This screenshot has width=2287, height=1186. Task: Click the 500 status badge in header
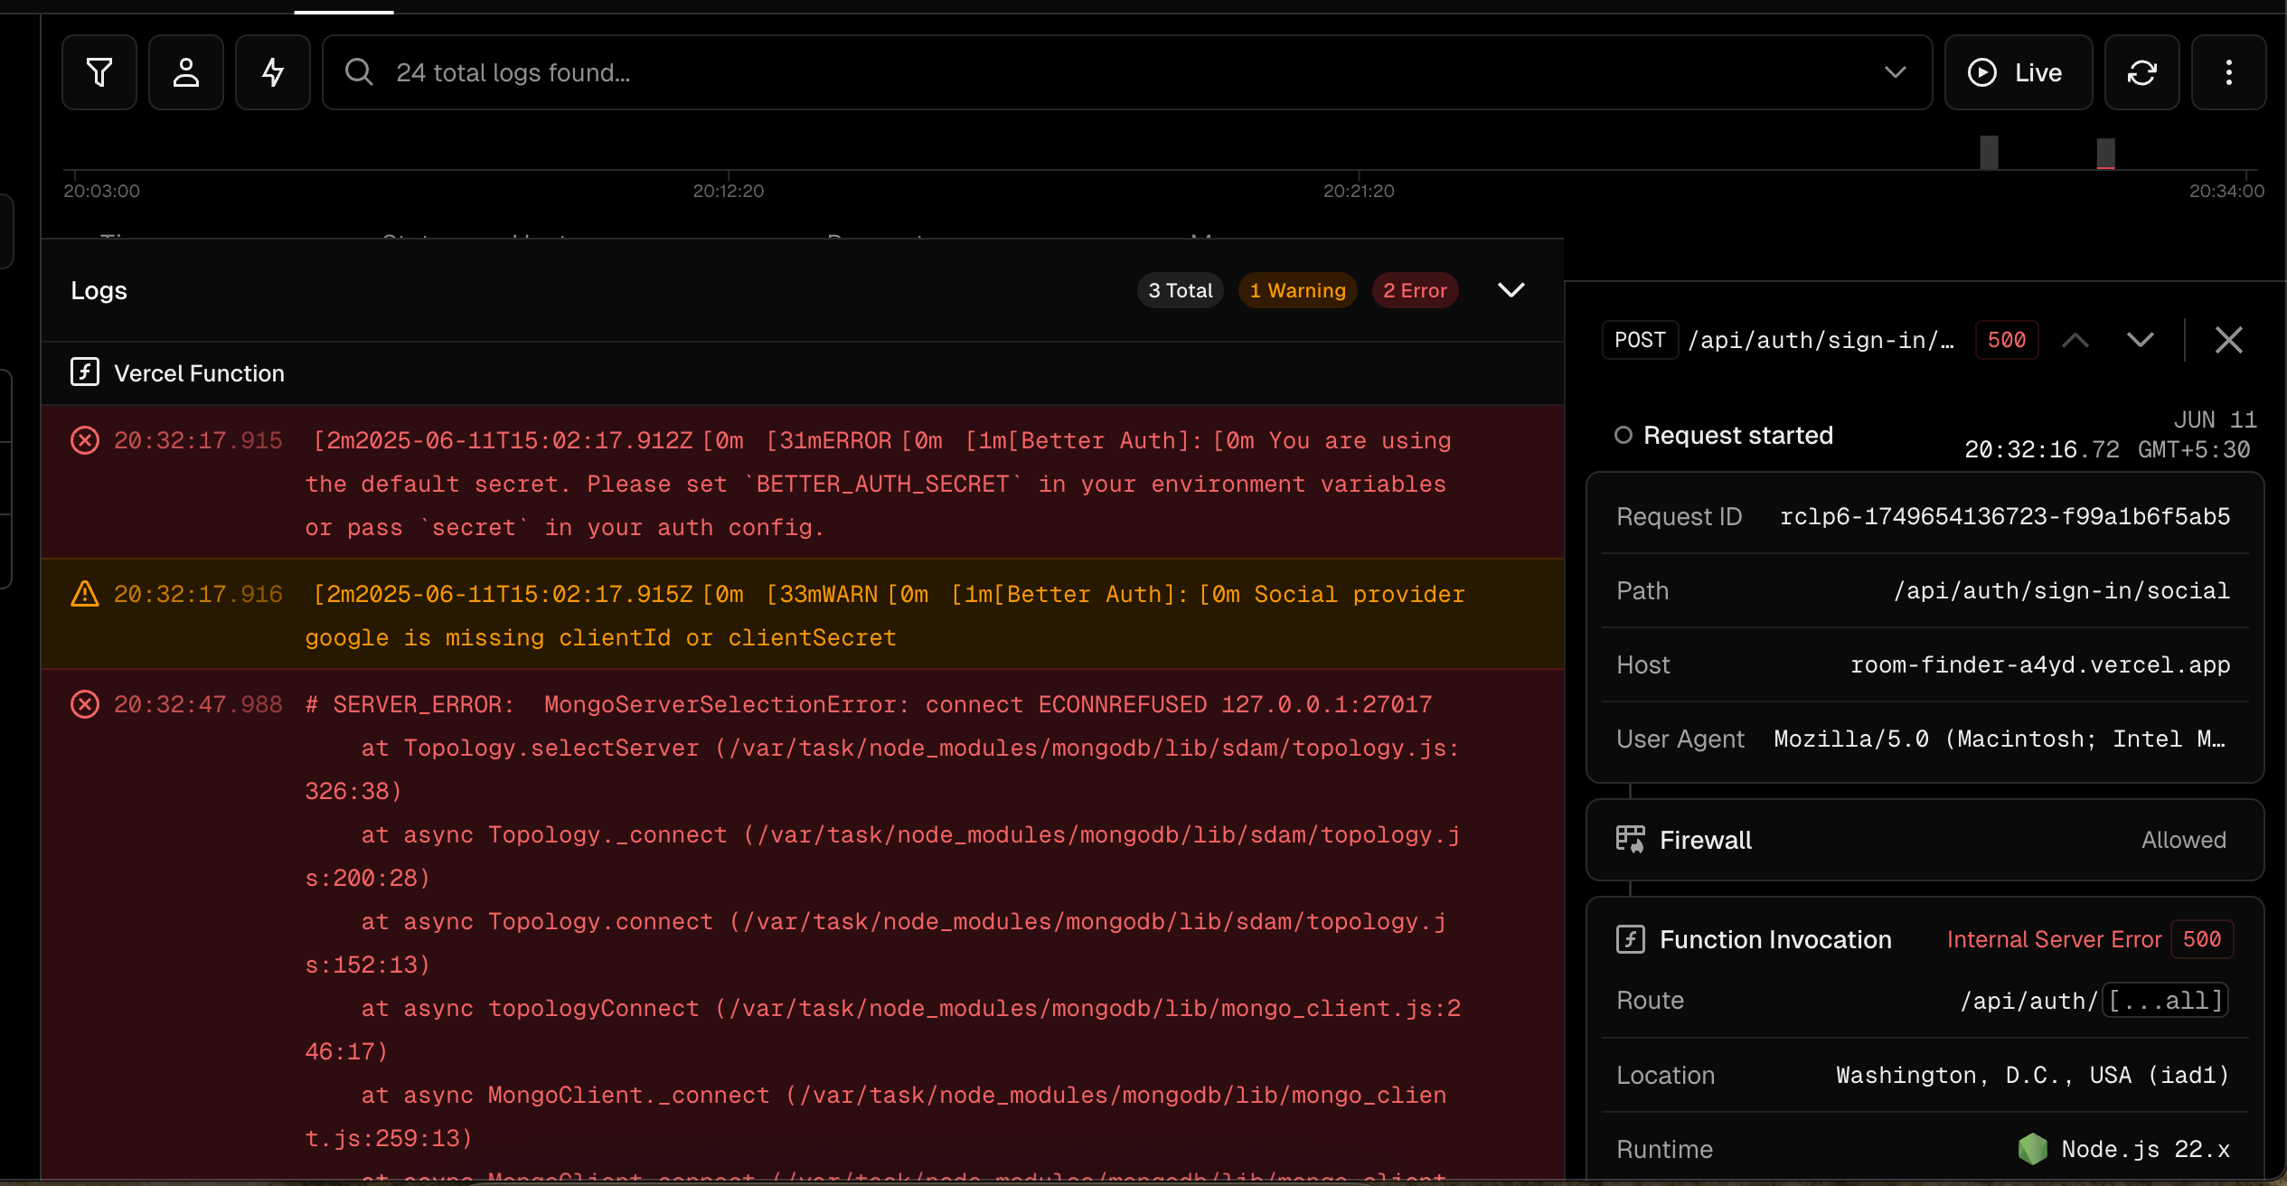tap(2007, 340)
